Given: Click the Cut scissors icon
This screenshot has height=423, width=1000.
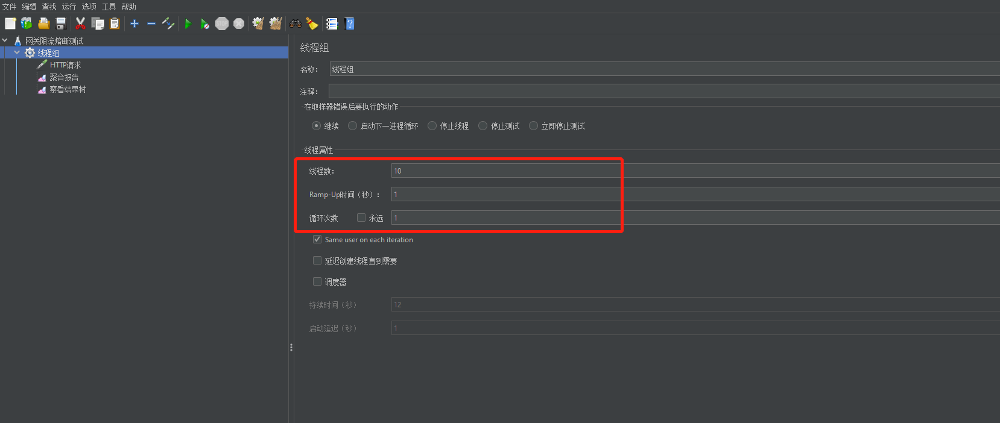Looking at the screenshot, I should (x=80, y=23).
